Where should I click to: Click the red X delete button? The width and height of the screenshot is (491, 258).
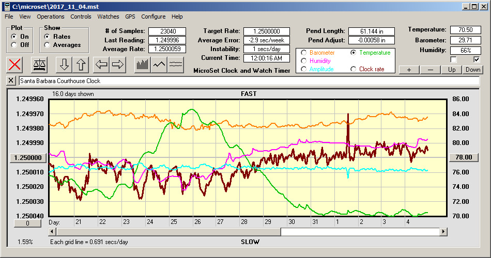15,64
